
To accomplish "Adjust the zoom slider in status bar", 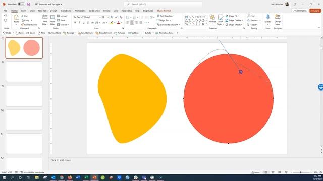I will click(x=301, y=172).
